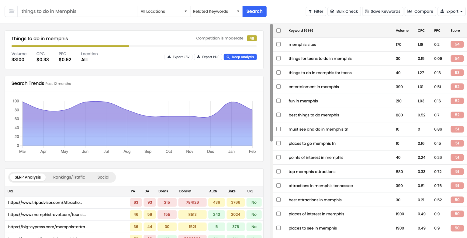This screenshot has height=238, width=467.
Task: Switch to the Rankings/Traffic tab
Action: pyautogui.click(x=69, y=177)
